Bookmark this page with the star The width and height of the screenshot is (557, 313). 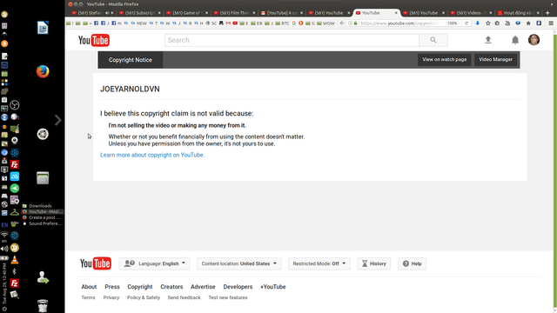tap(487, 23)
